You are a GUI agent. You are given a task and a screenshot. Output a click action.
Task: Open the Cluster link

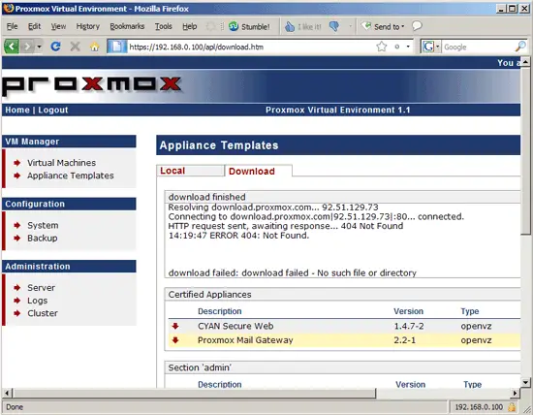click(x=43, y=313)
